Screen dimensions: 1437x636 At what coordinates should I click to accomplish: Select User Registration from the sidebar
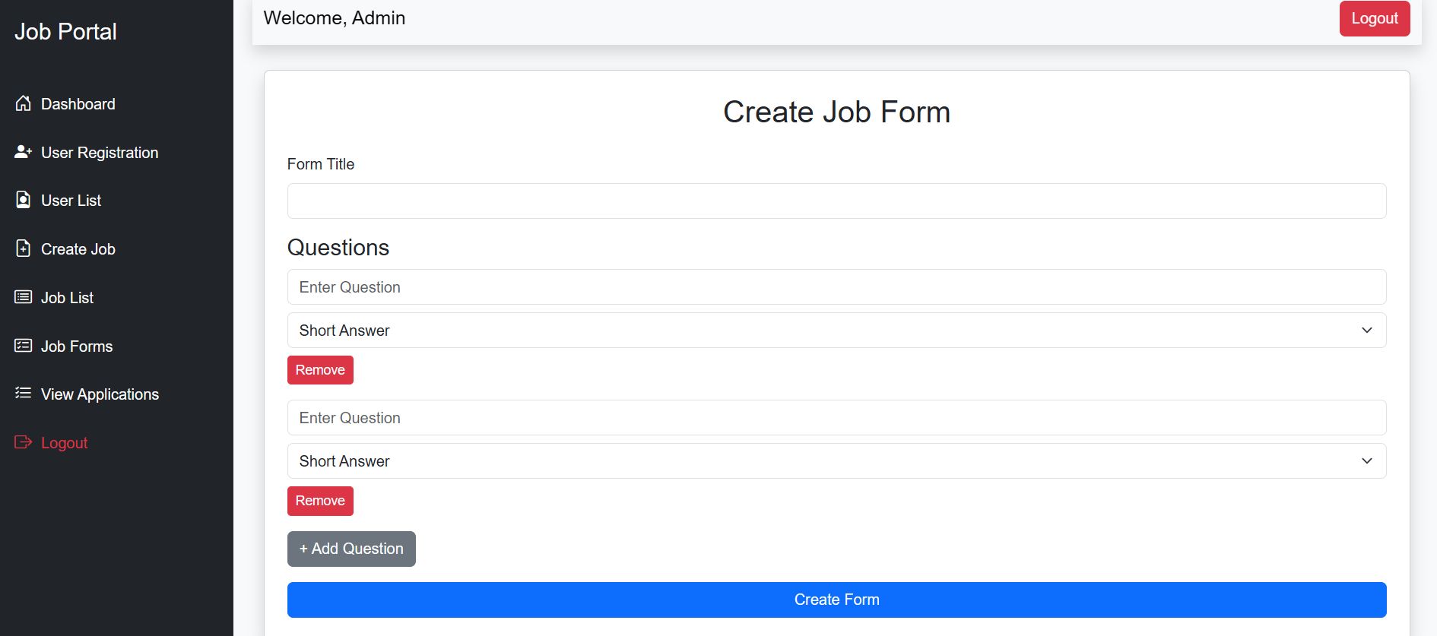(100, 153)
